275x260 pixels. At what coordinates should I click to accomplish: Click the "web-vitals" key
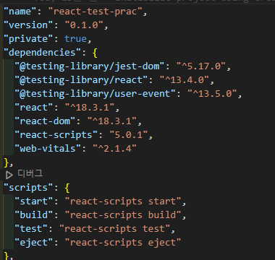48,149
